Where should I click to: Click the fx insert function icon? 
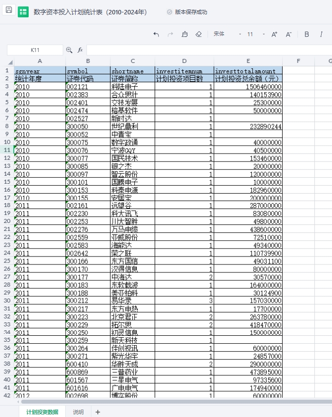[80, 50]
